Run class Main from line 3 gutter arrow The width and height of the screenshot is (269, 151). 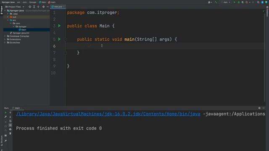pyautogui.click(x=59, y=26)
